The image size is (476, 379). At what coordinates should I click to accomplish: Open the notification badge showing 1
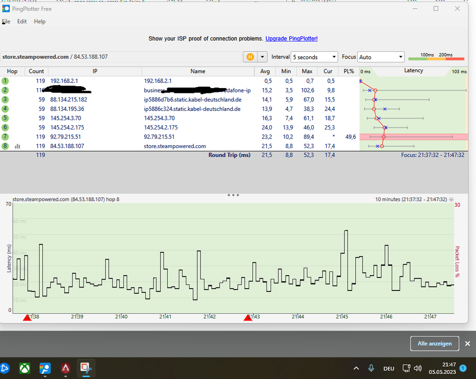click(463, 368)
